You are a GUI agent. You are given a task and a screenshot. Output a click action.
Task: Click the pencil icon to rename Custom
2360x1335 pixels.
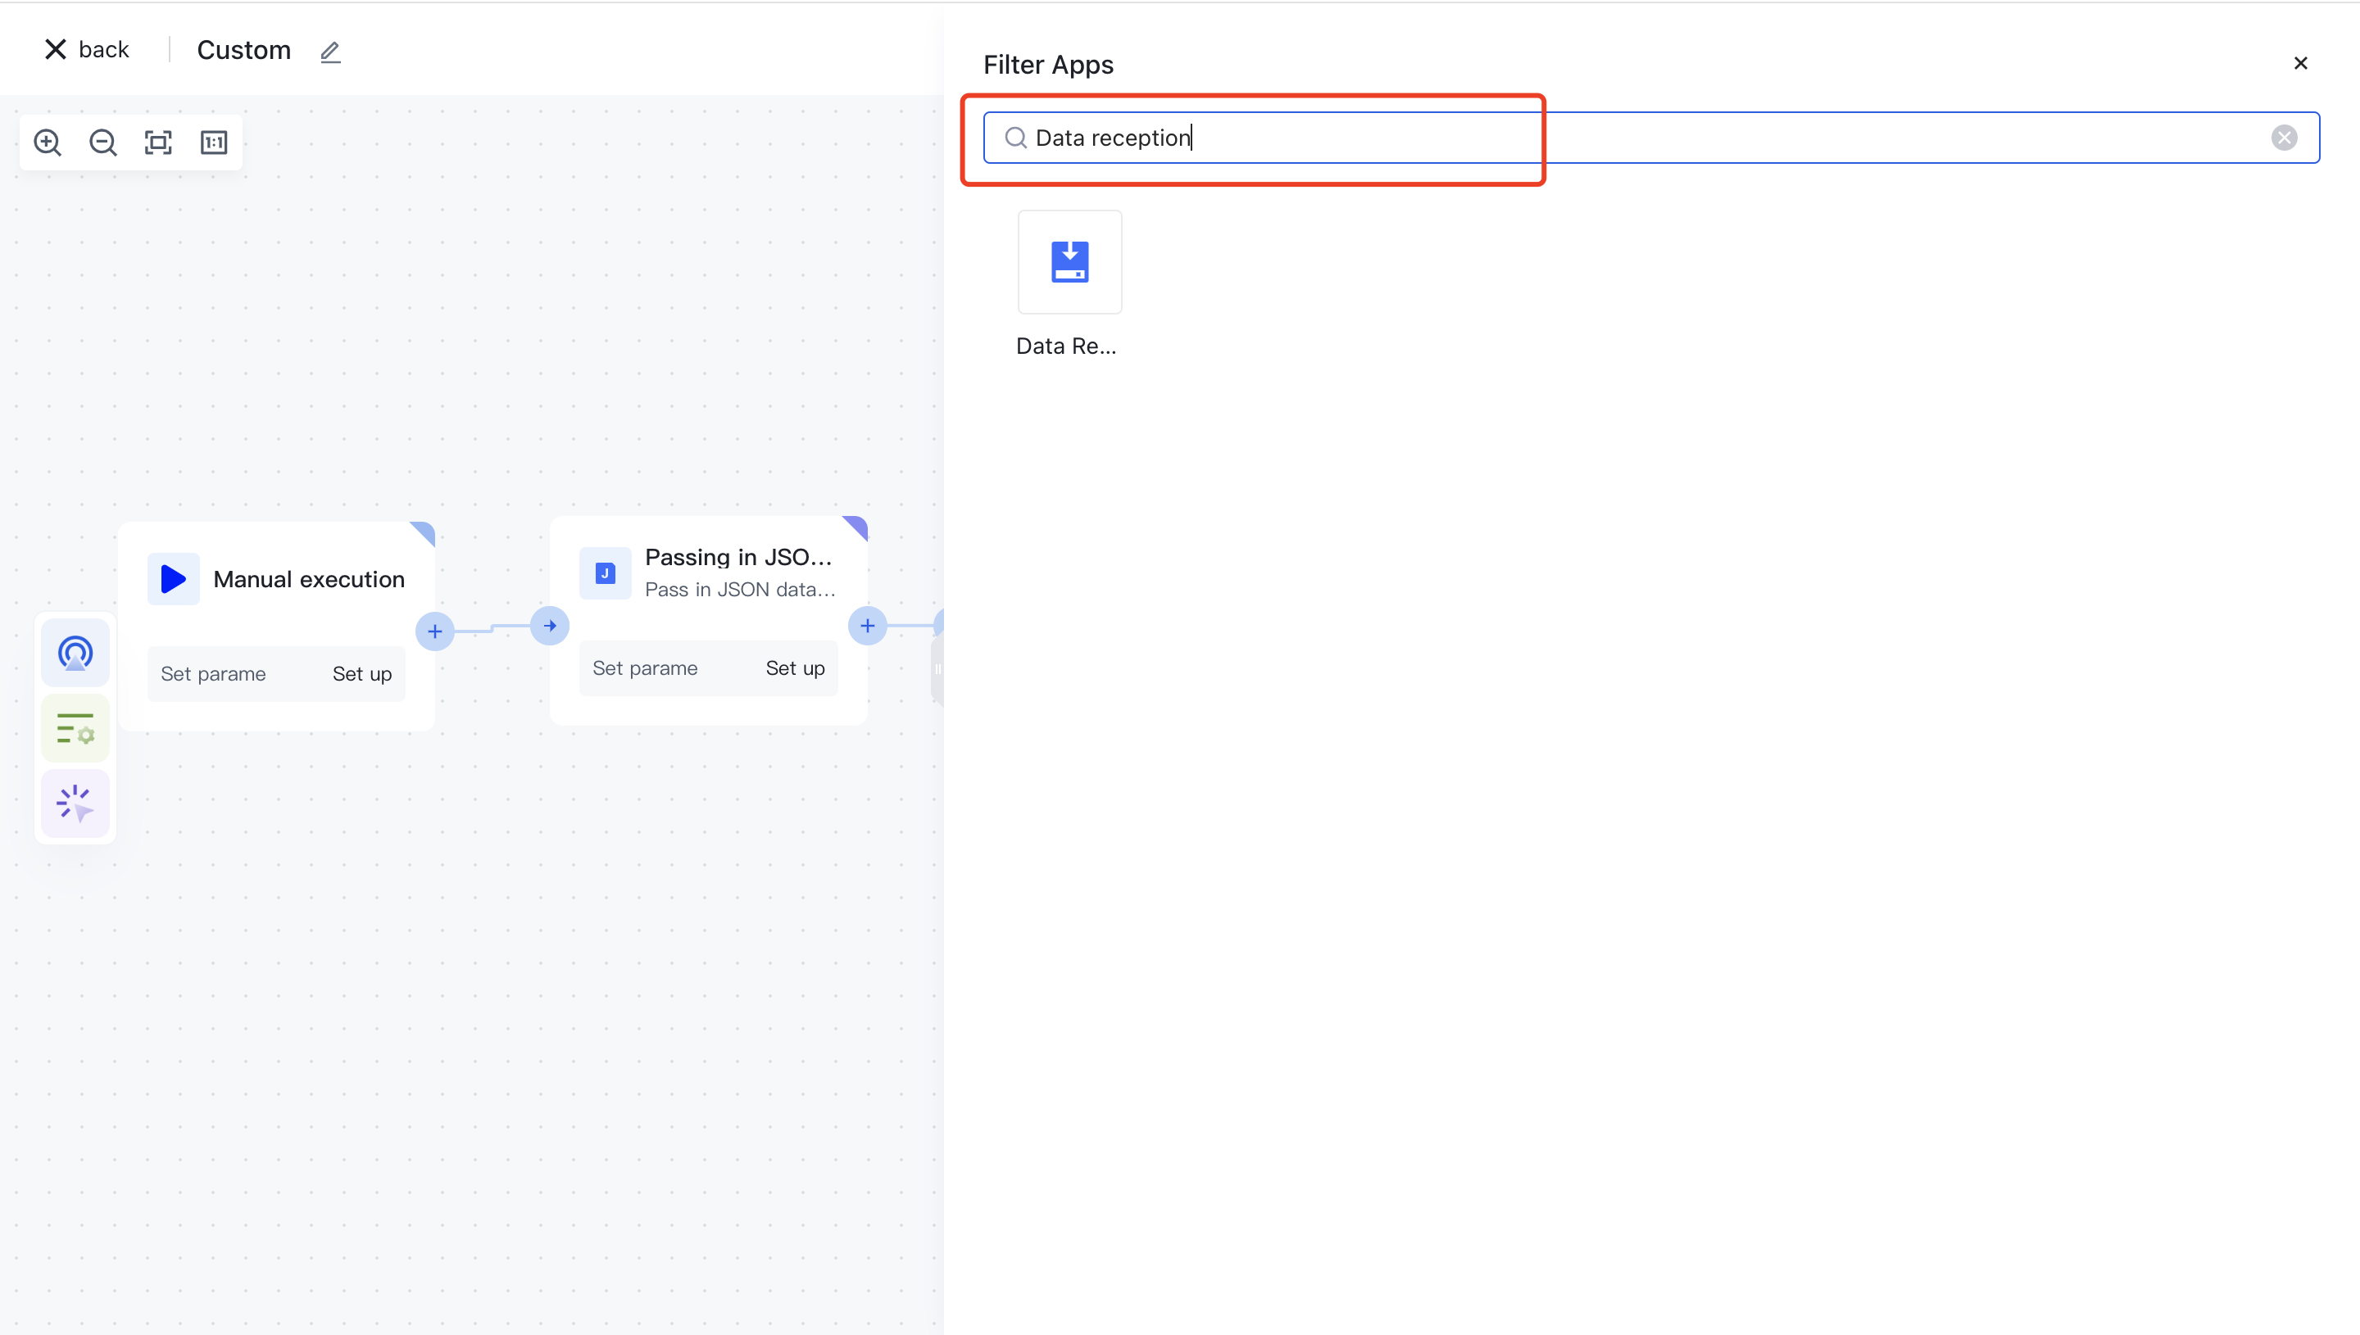tap(330, 52)
